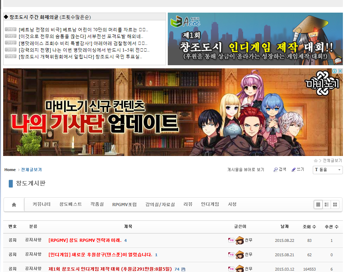345x272 pixels.
Task: Open the 제1회 창조도시 인디게임 제작 대회 post
Action: pyautogui.click(x=110, y=269)
